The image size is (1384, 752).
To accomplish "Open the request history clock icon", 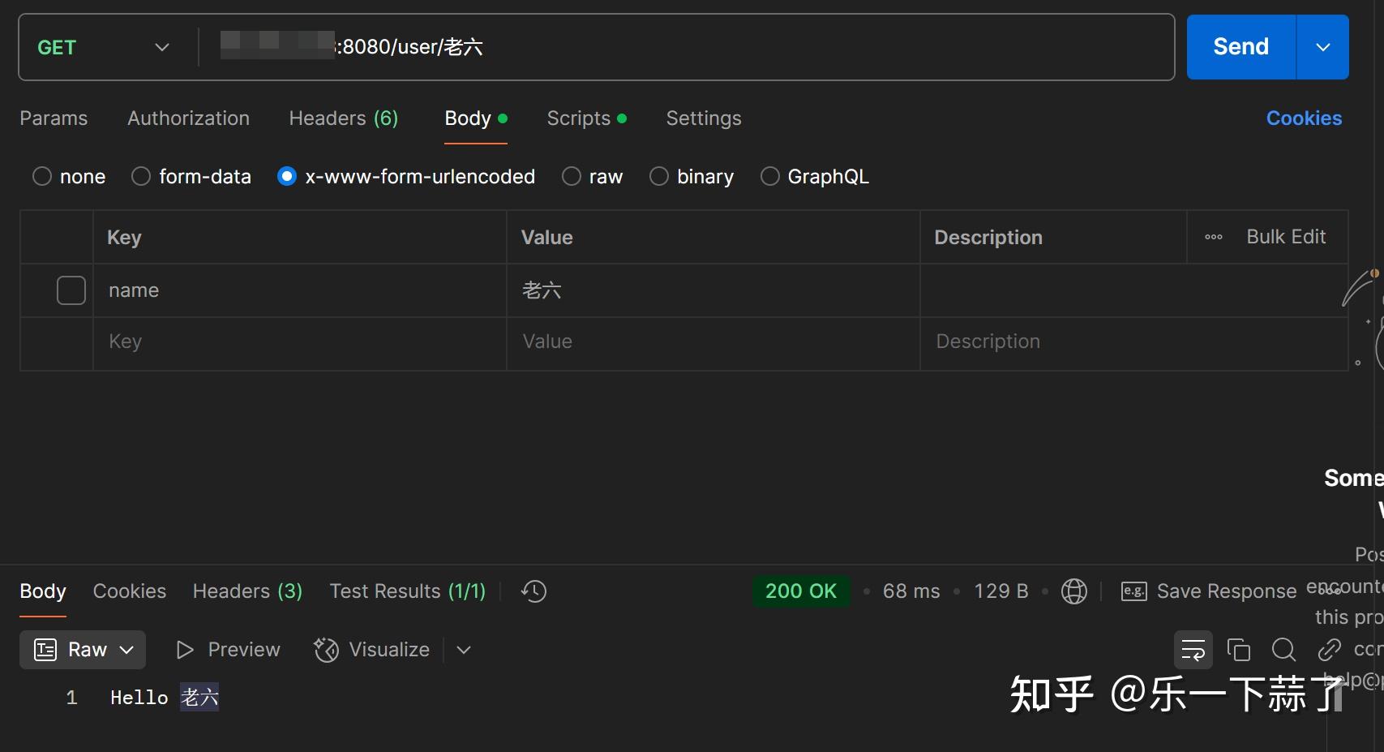I will [x=533, y=591].
